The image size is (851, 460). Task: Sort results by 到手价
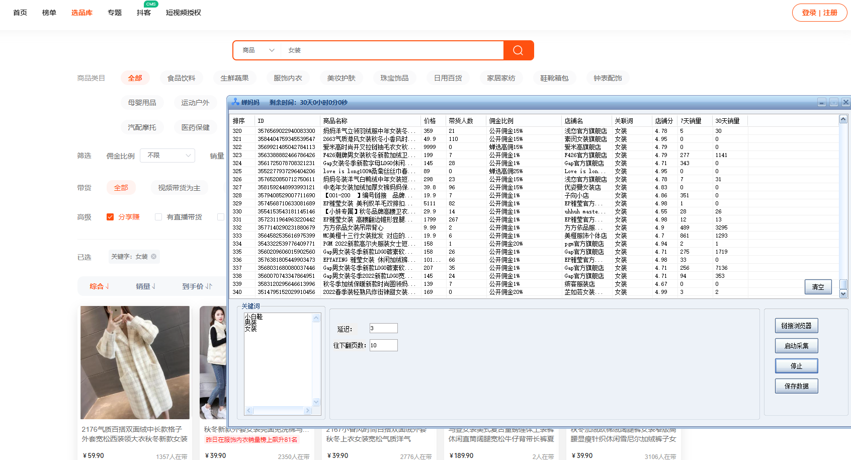click(197, 286)
